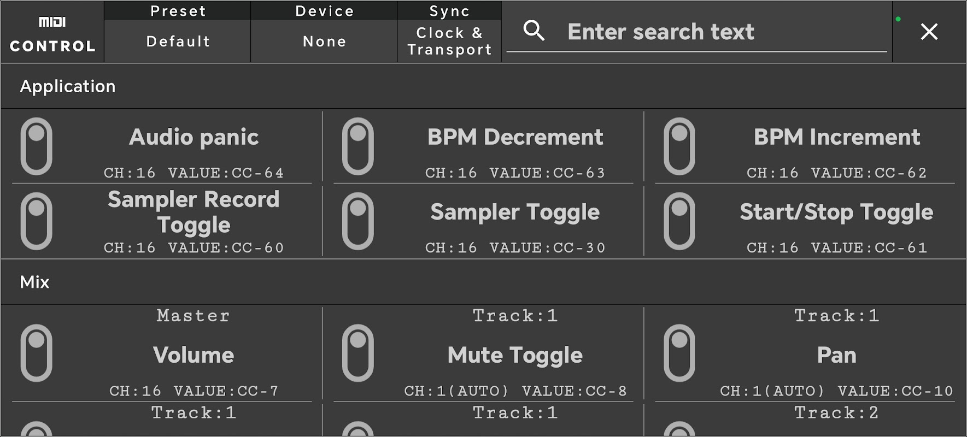Screen dimensions: 967x437
Task: Close the MIDI Control panel
Action: coord(929,32)
